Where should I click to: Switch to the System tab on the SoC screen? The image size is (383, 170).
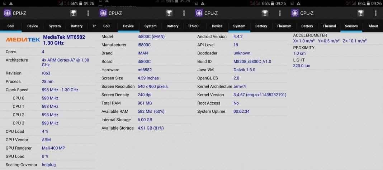55,26
